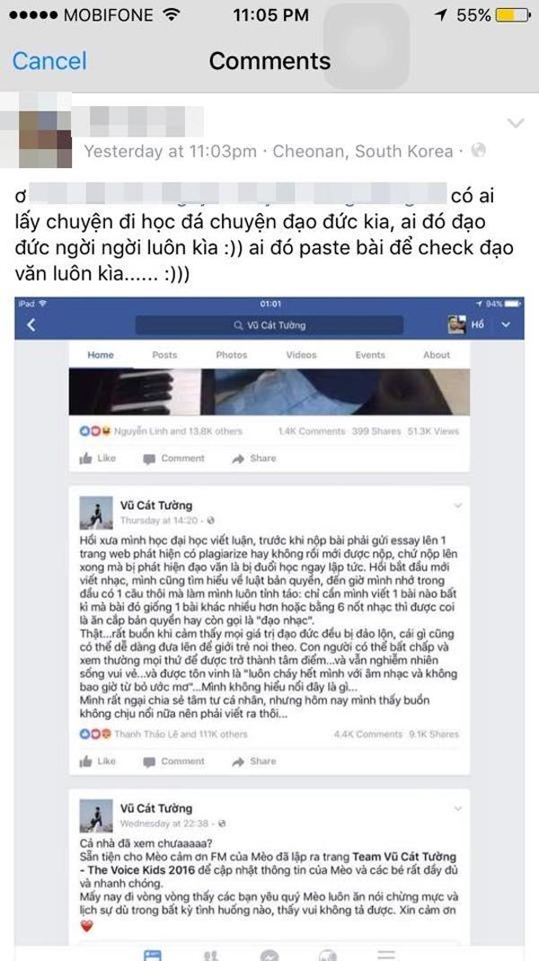The height and width of the screenshot is (961, 539).
Task: Like the video post with 13.8K reactions
Action: (98, 458)
